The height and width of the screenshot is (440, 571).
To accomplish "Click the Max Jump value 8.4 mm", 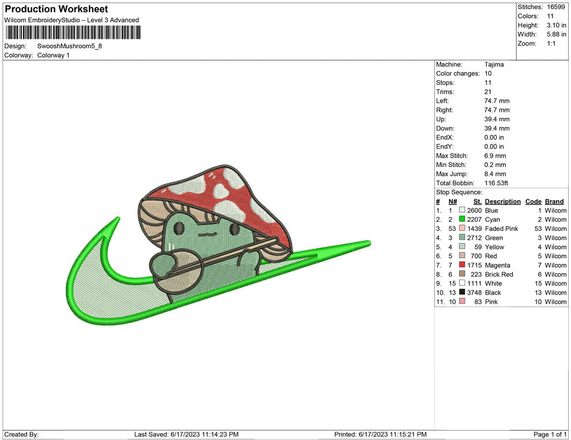I will click(495, 174).
